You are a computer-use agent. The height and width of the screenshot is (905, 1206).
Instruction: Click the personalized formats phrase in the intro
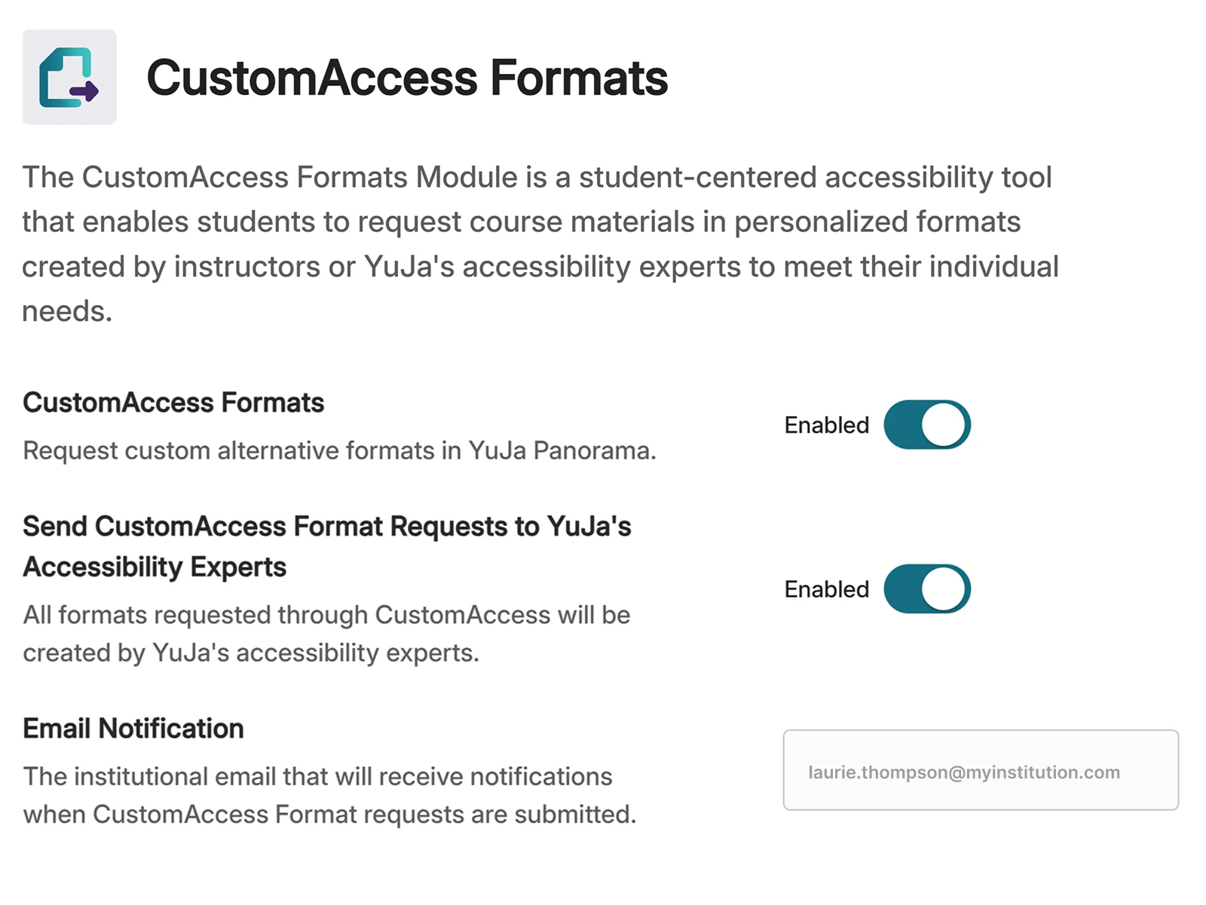[x=877, y=222]
